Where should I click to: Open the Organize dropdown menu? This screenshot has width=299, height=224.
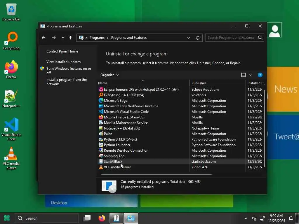[109, 75]
